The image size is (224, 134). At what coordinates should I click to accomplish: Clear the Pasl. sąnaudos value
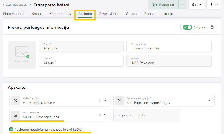[x=100, y=115]
